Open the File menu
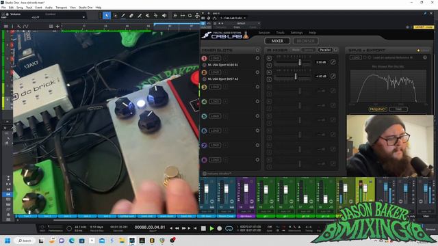438x246 pixels. (x=3, y=8)
